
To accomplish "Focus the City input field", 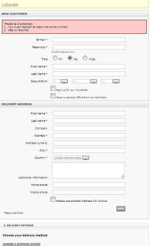I will point(89,150).
